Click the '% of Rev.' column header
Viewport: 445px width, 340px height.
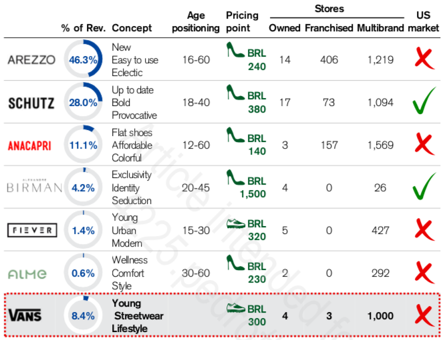(x=83, y=28)
